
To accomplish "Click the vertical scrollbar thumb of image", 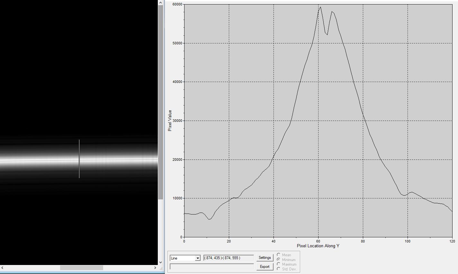I will (161, 102).
